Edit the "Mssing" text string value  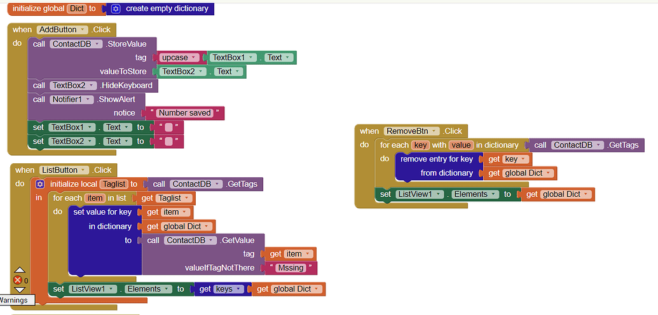coord(292,268)
